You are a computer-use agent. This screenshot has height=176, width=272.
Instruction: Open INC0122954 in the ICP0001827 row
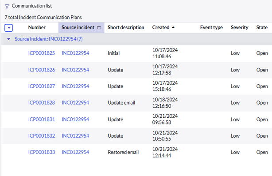click(x=75, y=86)
